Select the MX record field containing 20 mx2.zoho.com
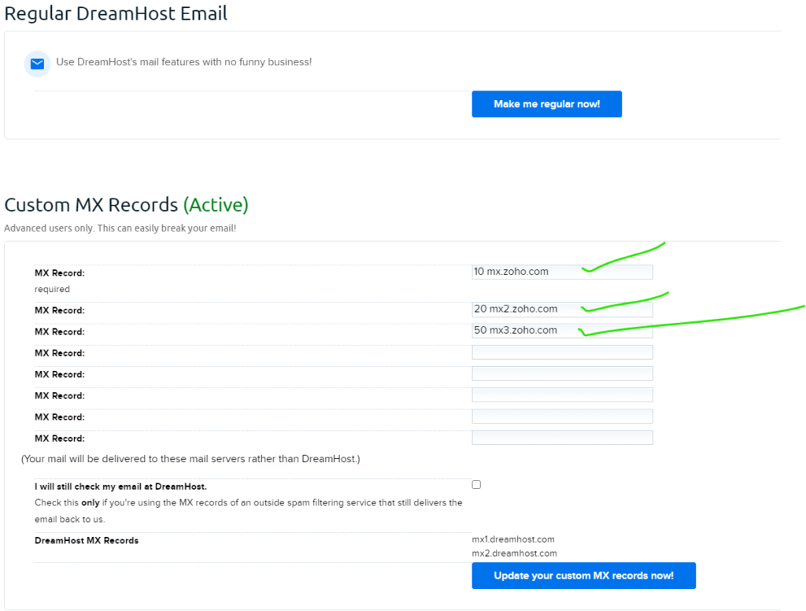The width and height of the screenshot is (806, 611). [x=562, y=309]
